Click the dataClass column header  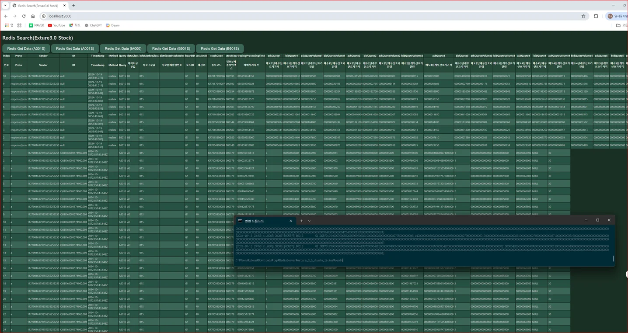[133, 56]
